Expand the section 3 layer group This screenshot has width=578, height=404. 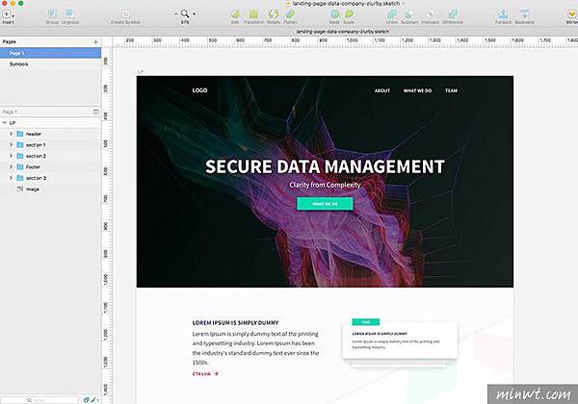(11, 178)
